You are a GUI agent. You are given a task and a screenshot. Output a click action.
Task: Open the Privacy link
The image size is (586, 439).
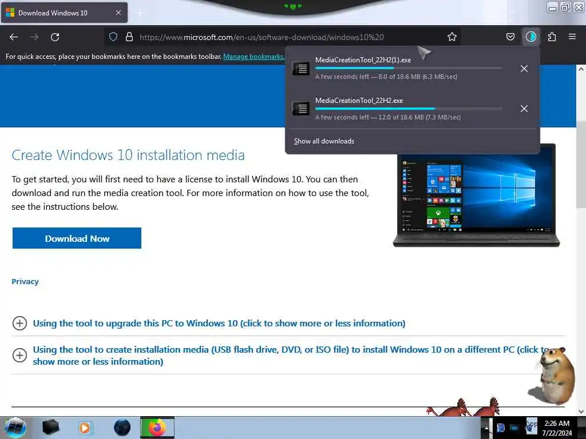click(25, 281)
